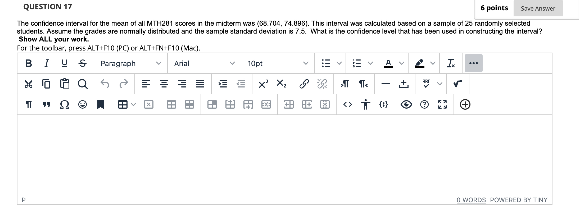This screenshot has height=222, width=580.
Task: Toggle fullscreen editor mode
Action: (442, 105)
